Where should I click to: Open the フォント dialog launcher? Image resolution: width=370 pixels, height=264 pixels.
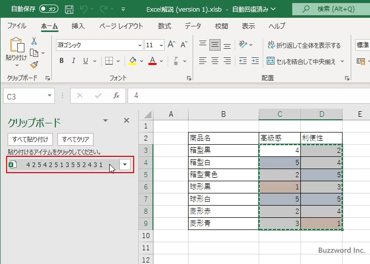tap(189, 78)
